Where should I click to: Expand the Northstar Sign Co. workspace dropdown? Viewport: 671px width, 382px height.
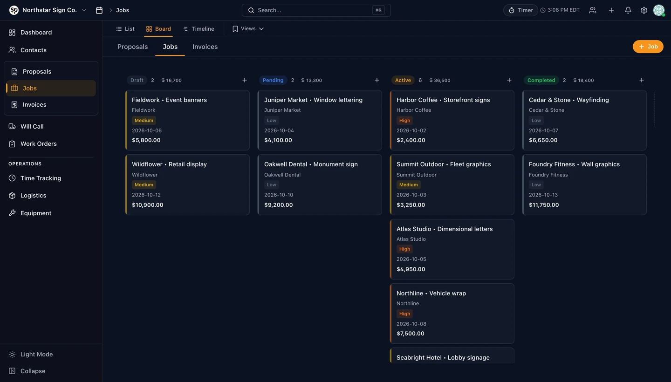pyautogui.click(x=48, y=10)
